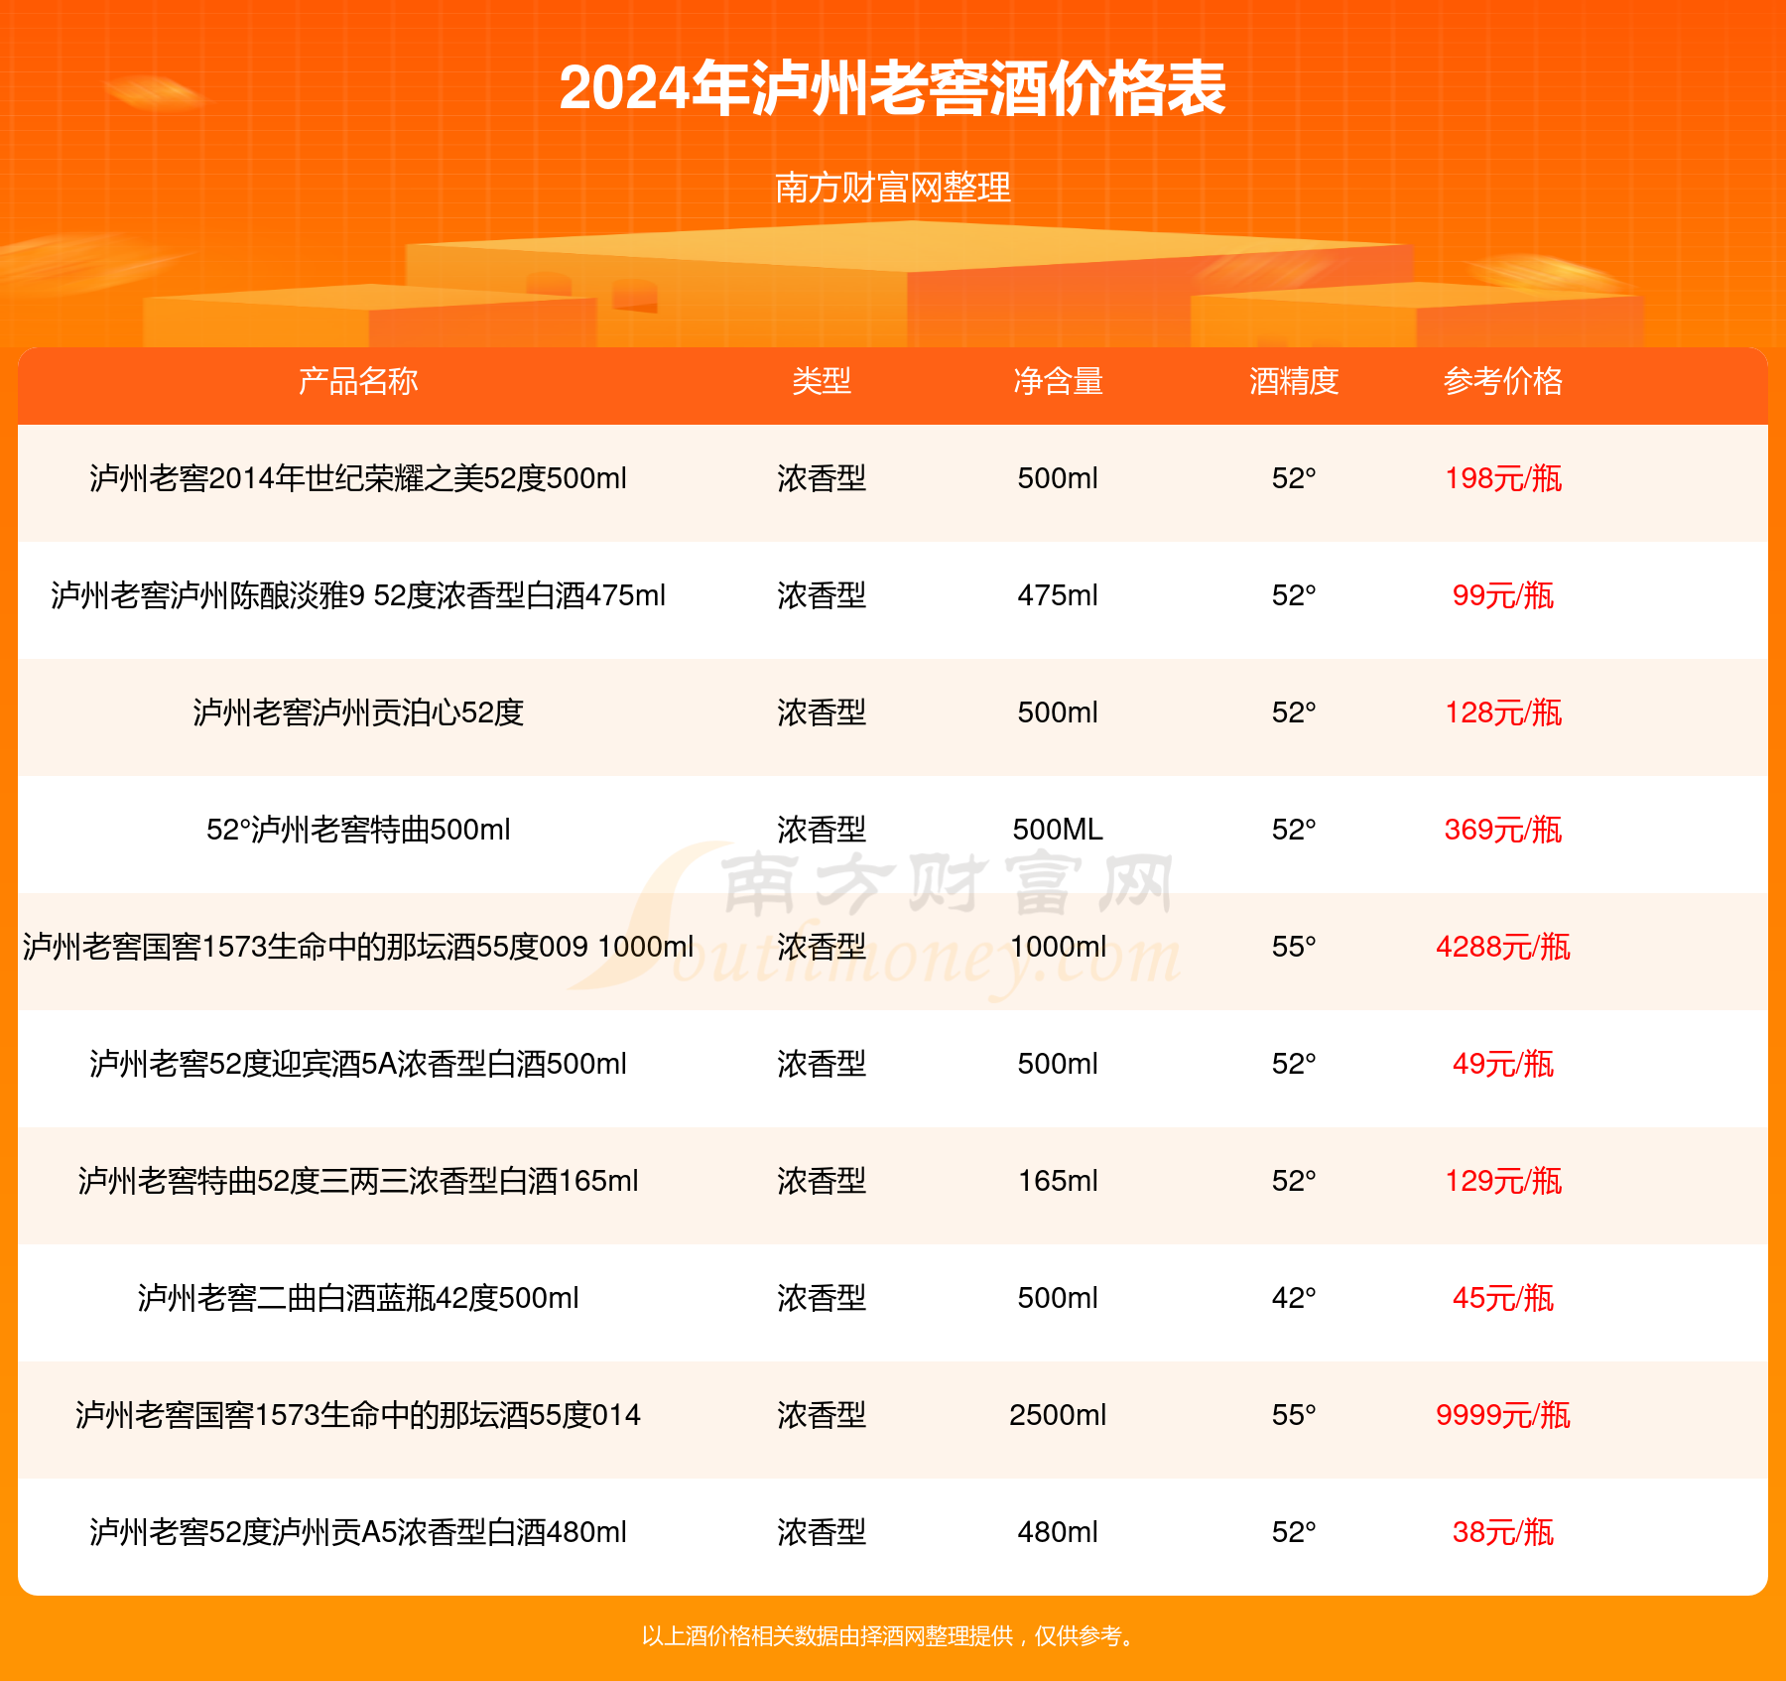
Task: Click 55° in the 55度014 row
Action: 1294,1415
